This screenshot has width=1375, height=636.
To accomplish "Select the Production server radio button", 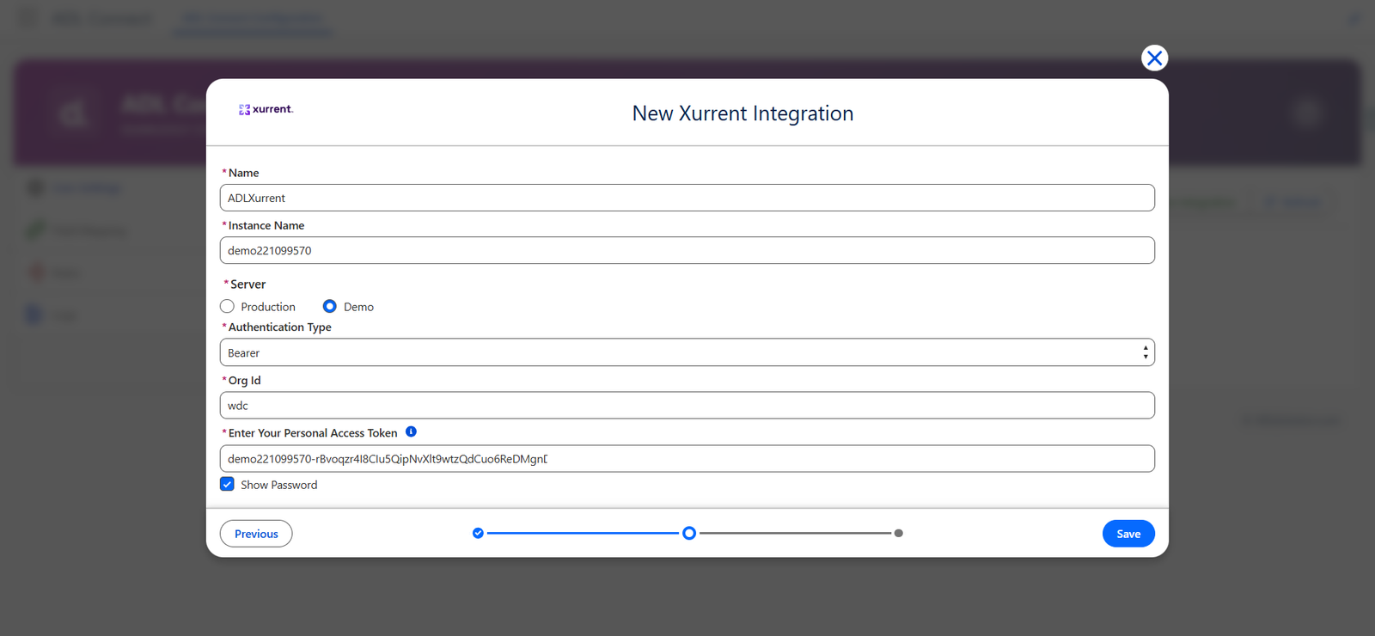I will coord(227,306).
